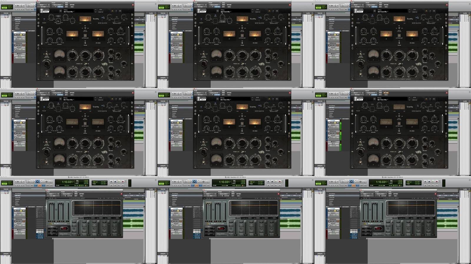
Task: Open hamburger menu in top-center rack preset bar
Action: 217,11
